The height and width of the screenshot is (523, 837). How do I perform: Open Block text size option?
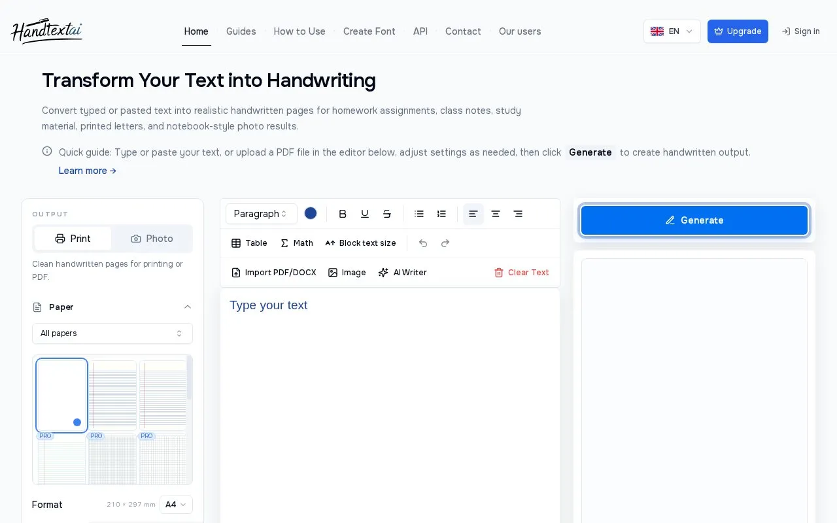tap(360, 243)
